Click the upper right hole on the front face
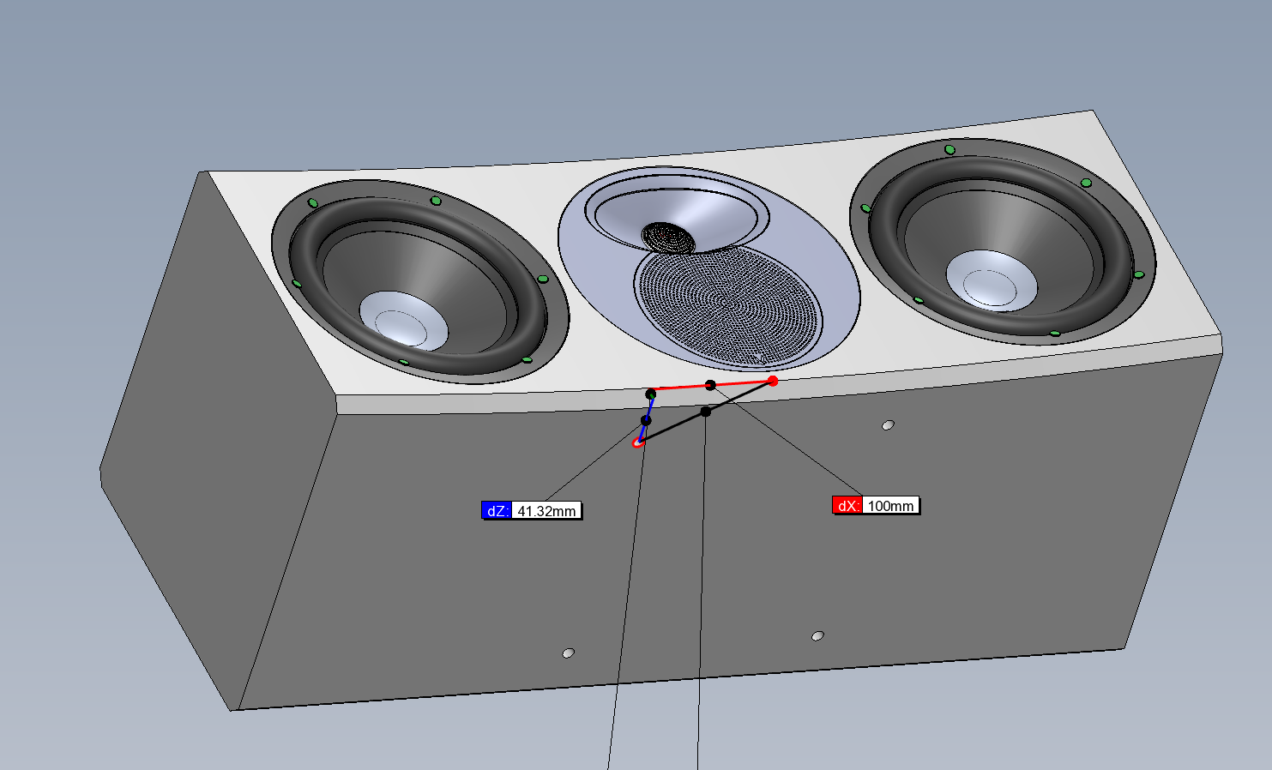 coord(888,425)
